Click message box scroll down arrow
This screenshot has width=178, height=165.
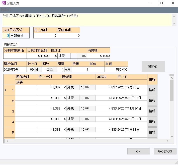[174, 24]
